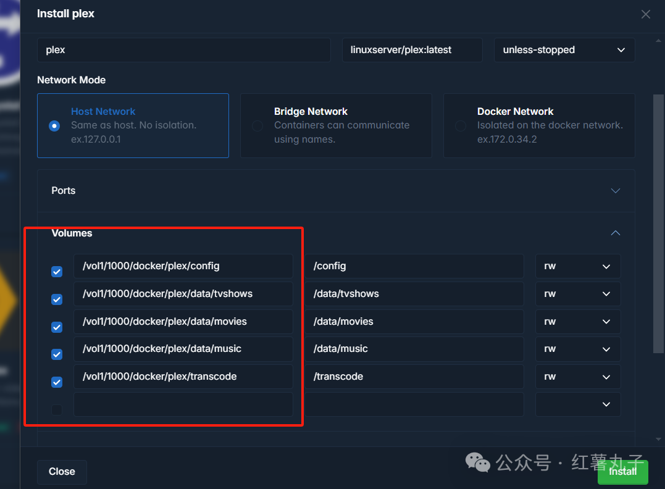This screenshot has height=489, width=665.
Task: Edit host path /vol1/1000/docker/plex/transcode
Action: [183, 377]
